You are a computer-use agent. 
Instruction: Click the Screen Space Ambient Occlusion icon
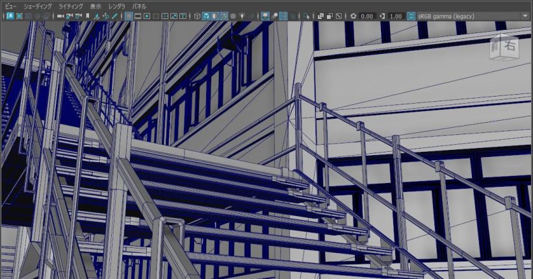(x=265, y=16)
